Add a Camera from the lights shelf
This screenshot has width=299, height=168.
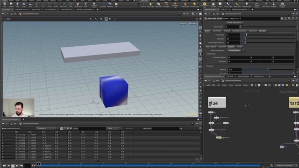143,5
